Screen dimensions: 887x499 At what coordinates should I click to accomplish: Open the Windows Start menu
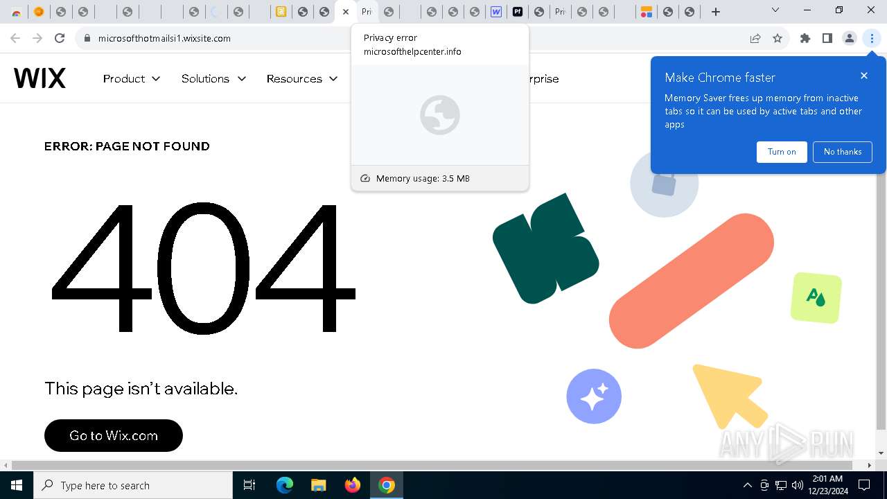point(16,485)
